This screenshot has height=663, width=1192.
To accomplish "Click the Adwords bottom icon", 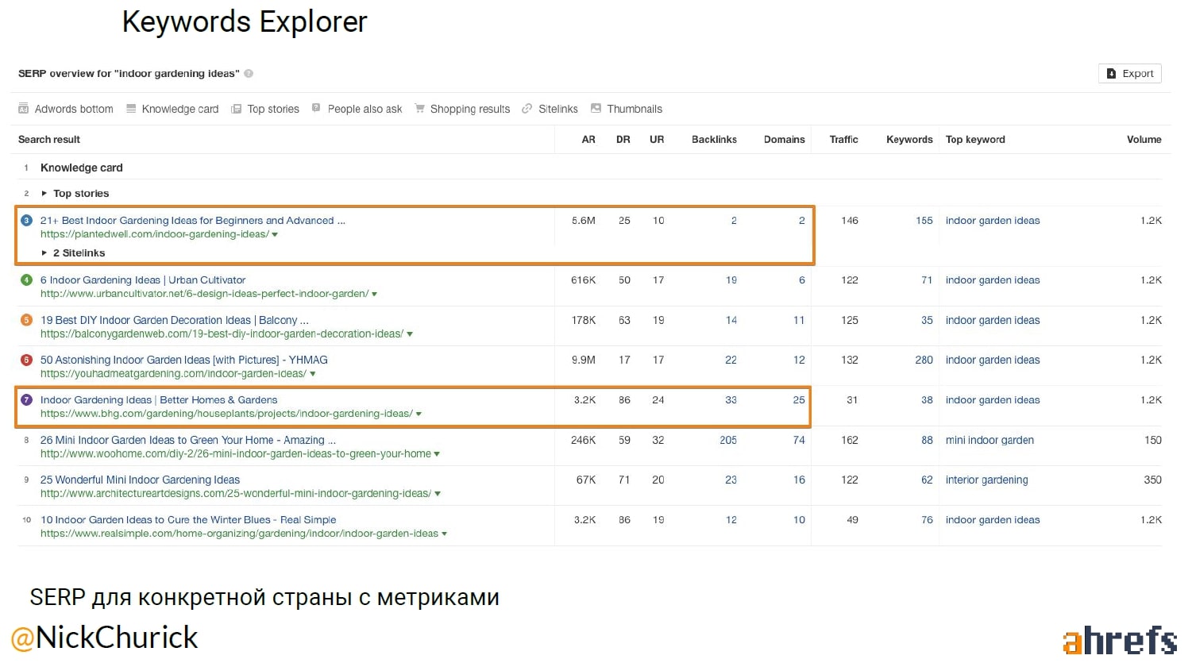I will [24, 109].
